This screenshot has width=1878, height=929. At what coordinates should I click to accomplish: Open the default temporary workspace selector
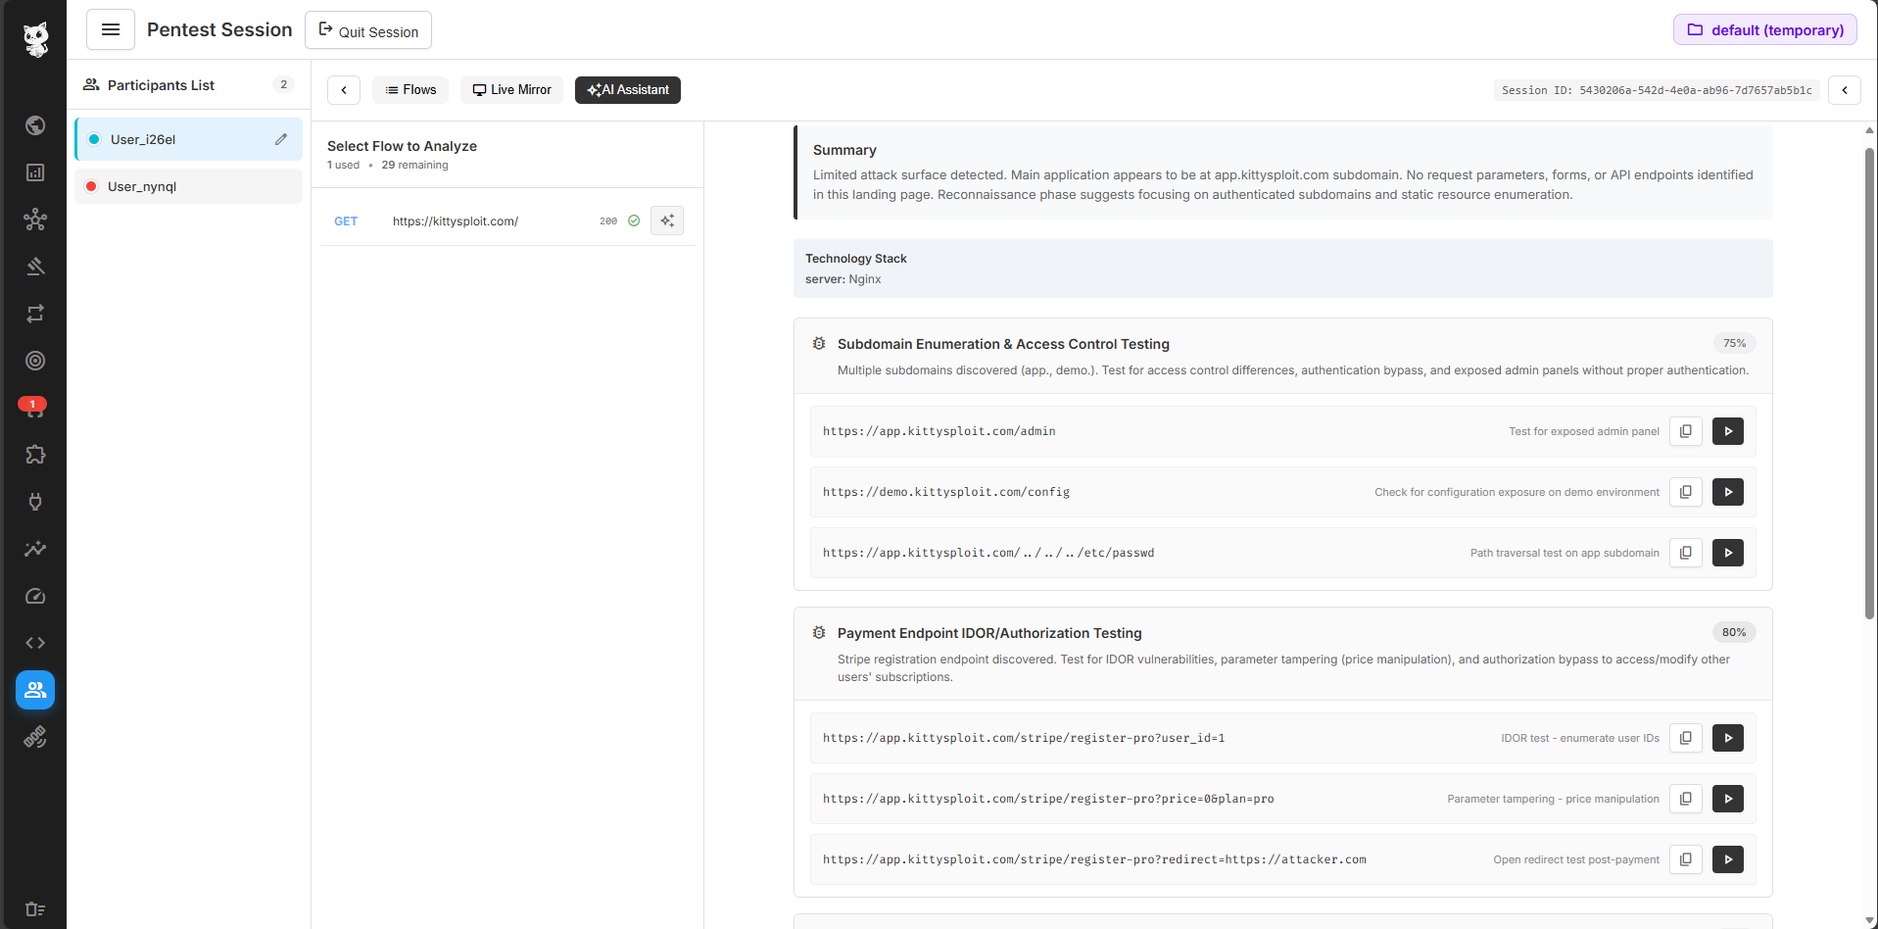tap(1763, 29)
